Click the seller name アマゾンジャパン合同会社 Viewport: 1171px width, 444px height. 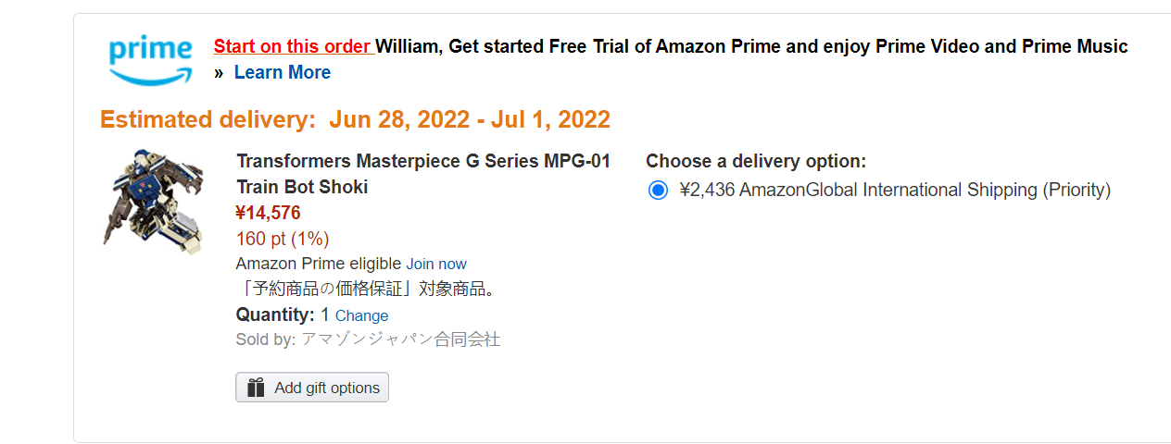click(x=400, y=339)
